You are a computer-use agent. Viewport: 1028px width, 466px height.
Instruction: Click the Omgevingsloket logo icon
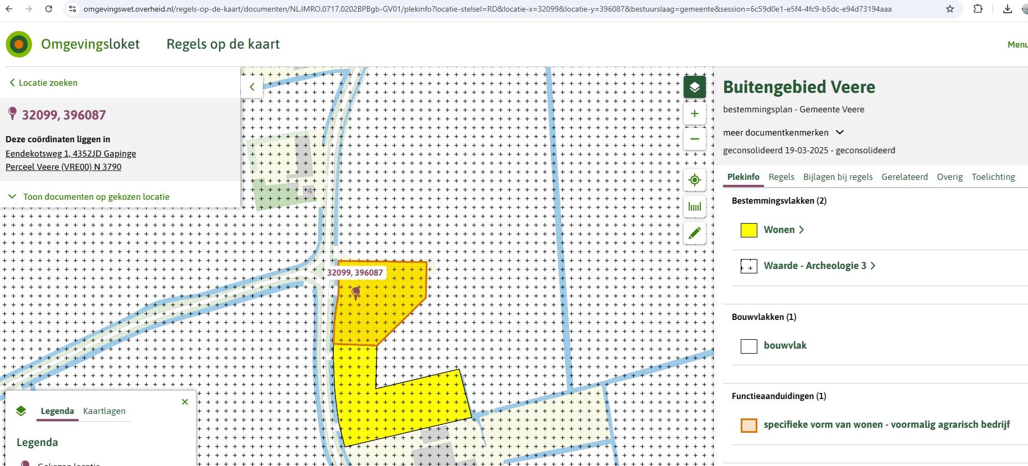pyautogui.click(x=19, y=44)
